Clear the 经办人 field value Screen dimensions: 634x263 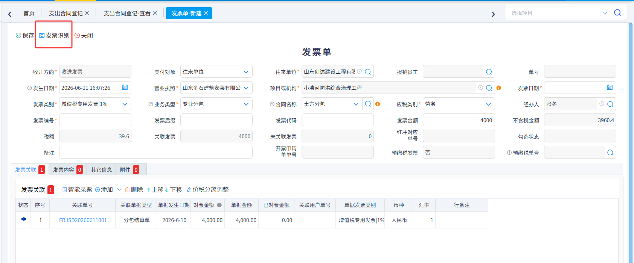(x=602, y=104)
